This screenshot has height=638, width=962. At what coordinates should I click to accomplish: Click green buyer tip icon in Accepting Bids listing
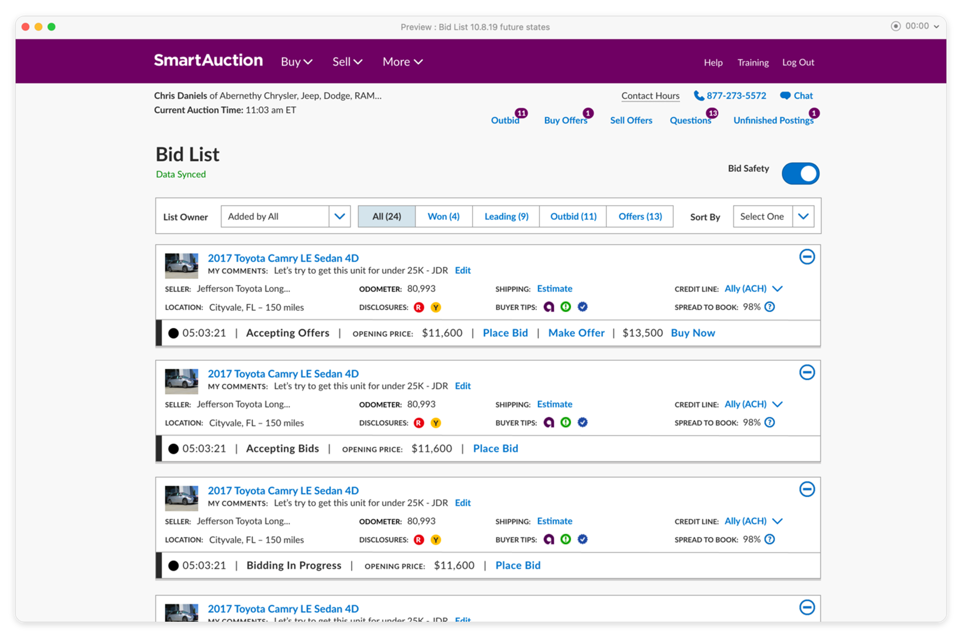point(566,422)
